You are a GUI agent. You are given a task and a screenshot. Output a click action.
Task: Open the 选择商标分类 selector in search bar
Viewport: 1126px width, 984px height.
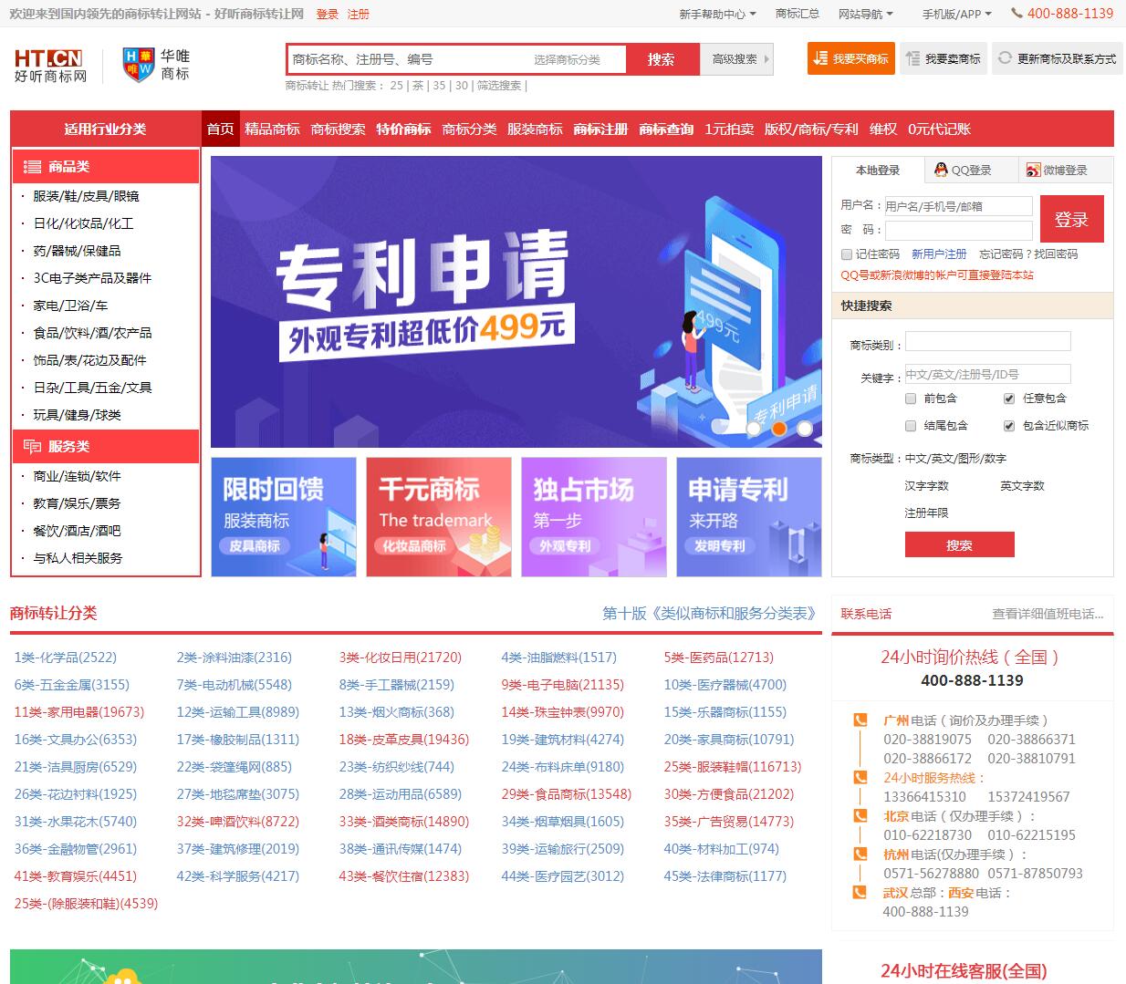tap(567, 59)
